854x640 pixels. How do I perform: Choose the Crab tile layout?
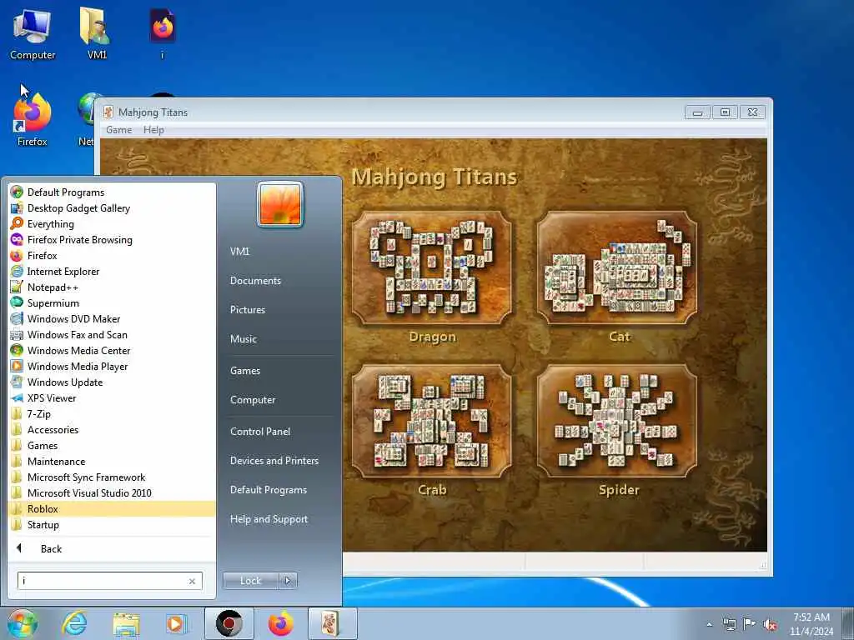click(x=432, y=421)
